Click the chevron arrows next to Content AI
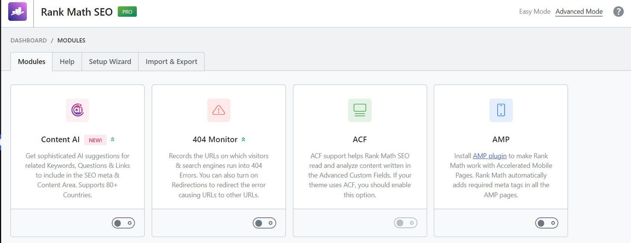The width and height of the screenshot is (631, 243). (113, 139)
